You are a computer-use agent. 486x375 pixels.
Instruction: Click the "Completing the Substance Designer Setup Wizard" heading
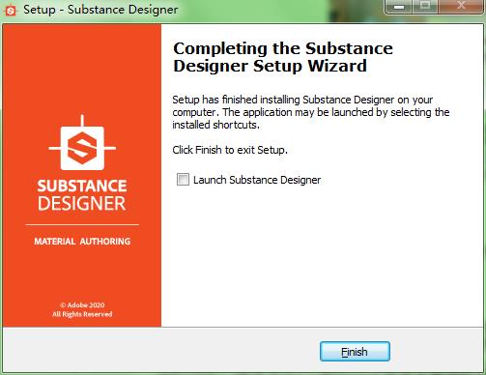[x=283, y=57]
